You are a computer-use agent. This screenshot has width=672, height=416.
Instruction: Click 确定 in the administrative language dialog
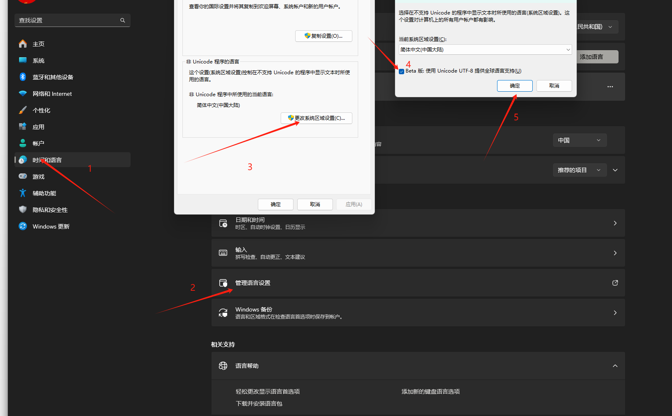276,204
